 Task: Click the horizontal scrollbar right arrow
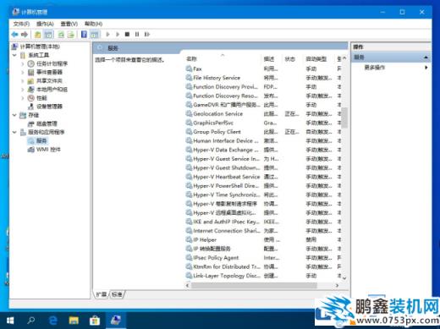point(337,285)
